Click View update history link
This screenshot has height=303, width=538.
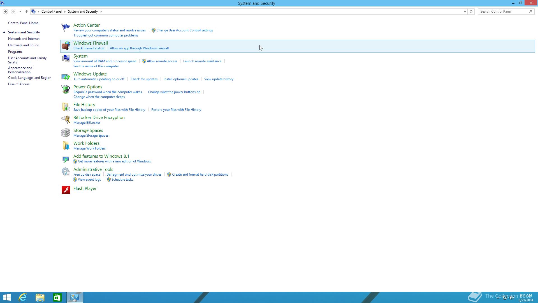[x=219, y=79]
